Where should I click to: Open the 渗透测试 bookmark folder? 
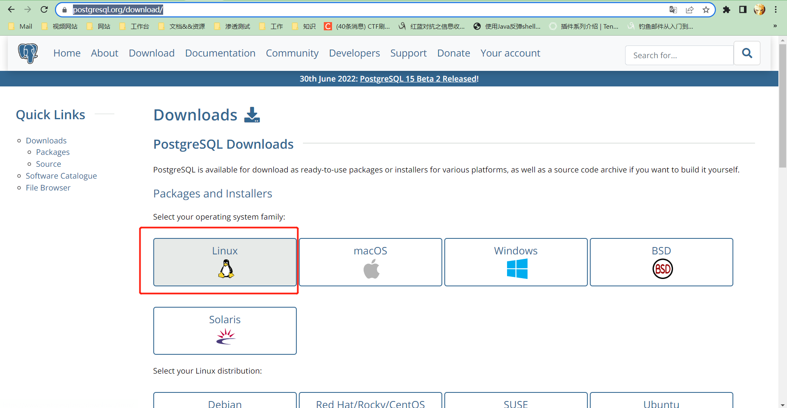(x=232, y=26)
